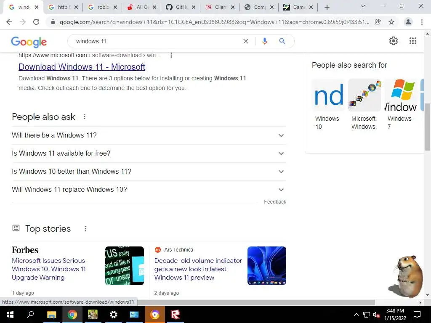The width and height of the screenshot is (431, 323).
Task: Open Top stories options menu
Action: point(85,228)
